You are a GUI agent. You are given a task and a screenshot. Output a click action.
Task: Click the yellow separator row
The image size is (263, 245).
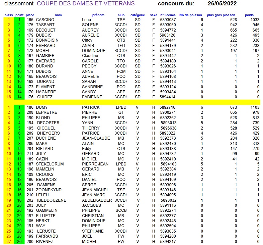[134, 102]
